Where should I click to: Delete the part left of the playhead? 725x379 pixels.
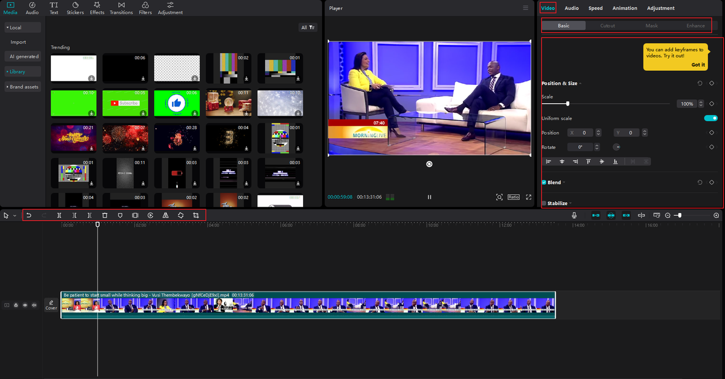pyautogui.click(x=74, y=215)
